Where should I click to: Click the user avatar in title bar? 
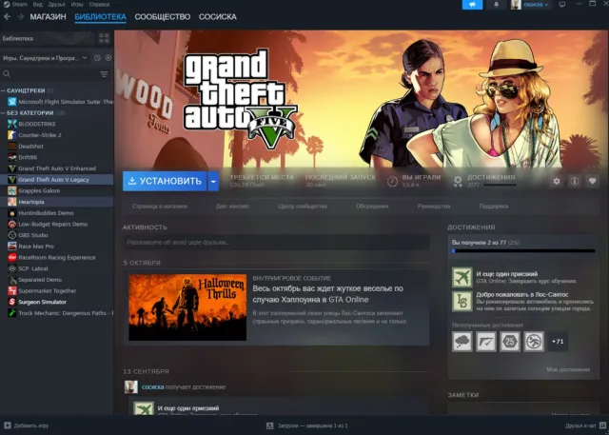click(x=516, y=5)
